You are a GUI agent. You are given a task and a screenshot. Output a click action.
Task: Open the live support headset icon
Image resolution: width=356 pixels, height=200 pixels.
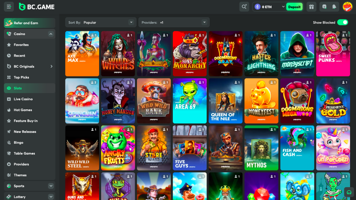click(x=349, y=192)
